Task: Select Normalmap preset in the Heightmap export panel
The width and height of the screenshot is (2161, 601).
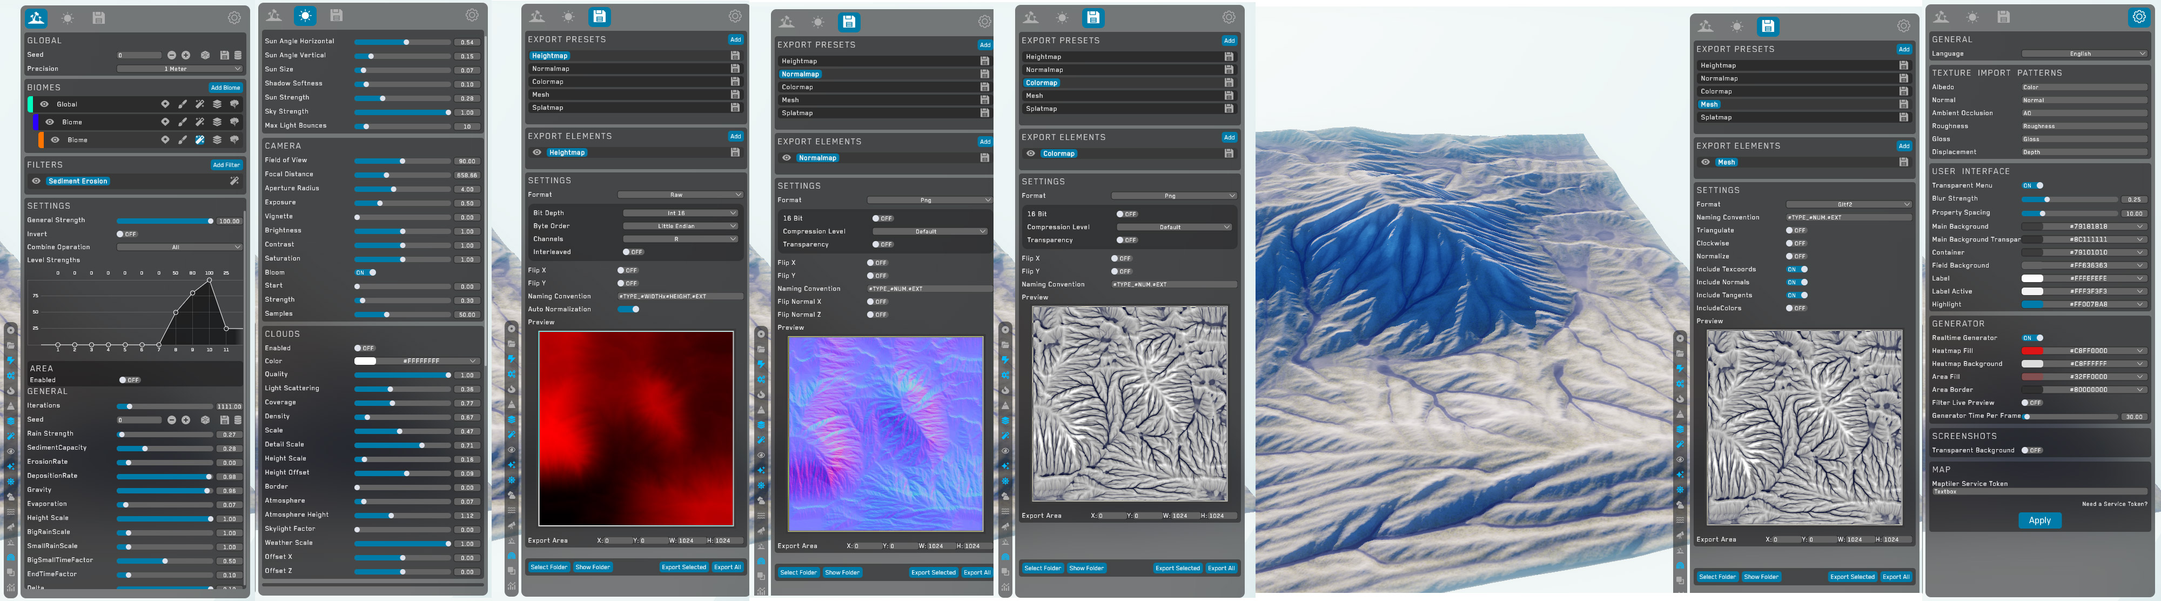Action: tap(551, 69)
